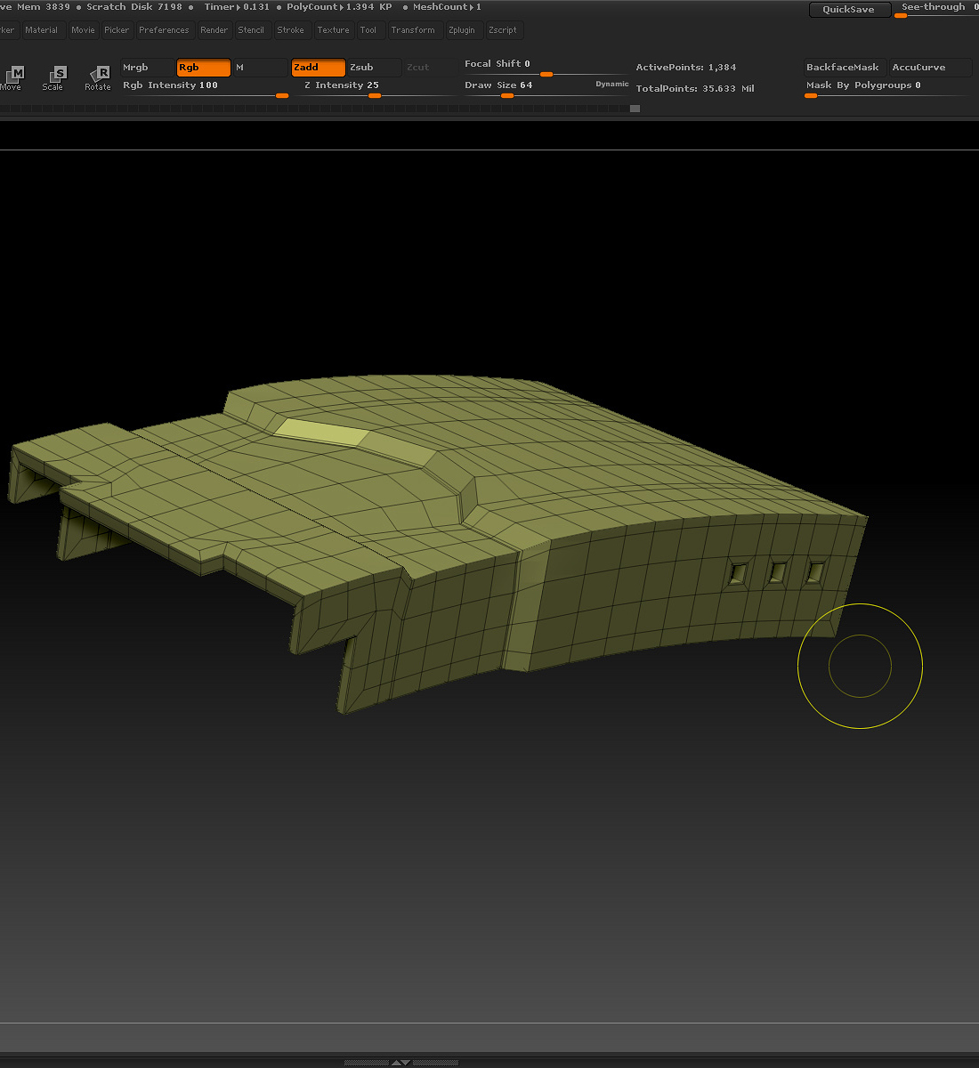979x1068 pixels.
Task: Open the Zscript menu
Action: 503,30
